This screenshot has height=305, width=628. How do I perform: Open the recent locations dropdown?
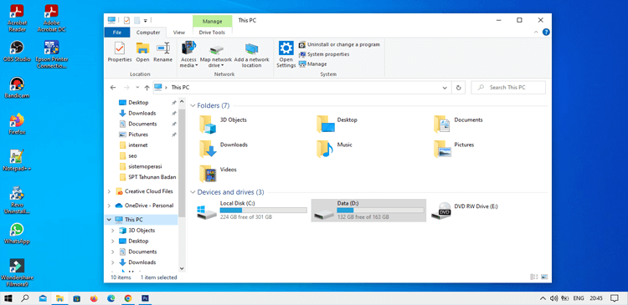[137, 88]
